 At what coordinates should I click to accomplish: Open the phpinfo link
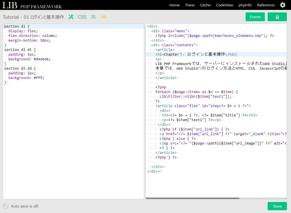(x=245, y=5)
